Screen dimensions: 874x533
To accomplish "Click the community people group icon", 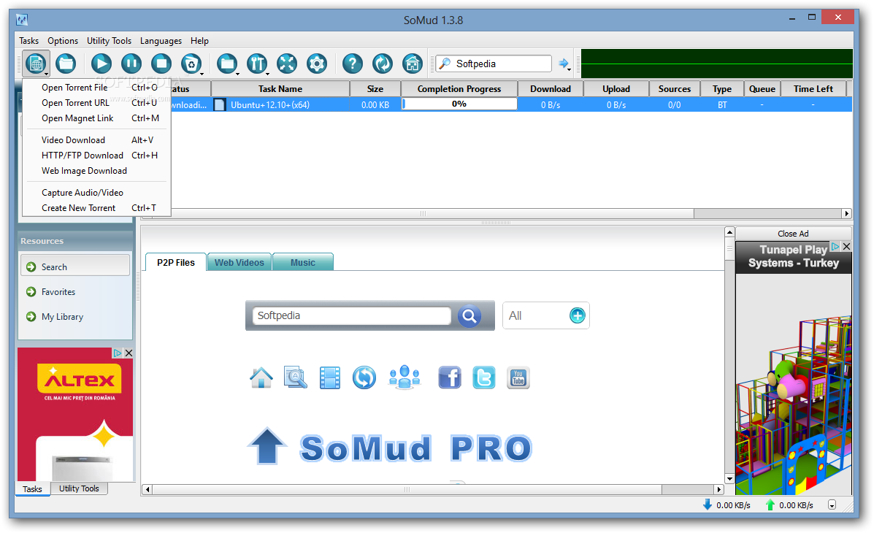I will tap(404, 377).
